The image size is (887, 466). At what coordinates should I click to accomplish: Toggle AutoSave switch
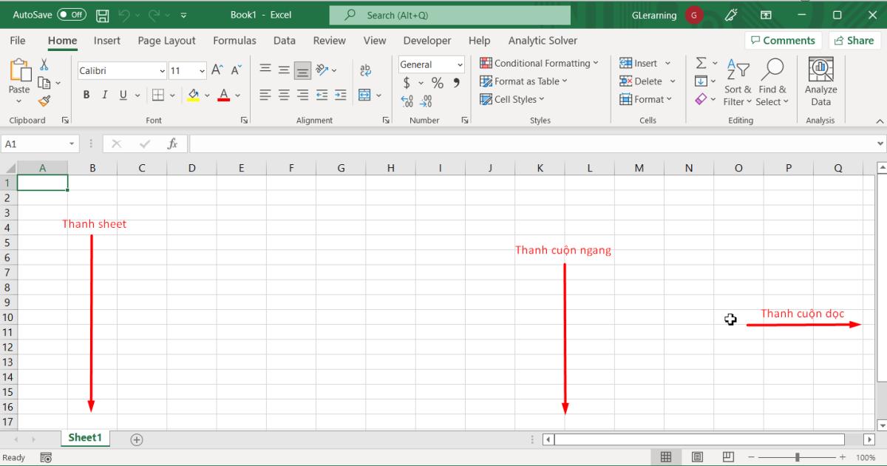pyautogui.click(x=71, y=15)
